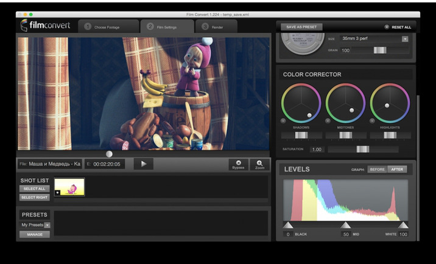Expand the My Presets dropdown
The image size is (436, 264).
[x=47, y=225]
